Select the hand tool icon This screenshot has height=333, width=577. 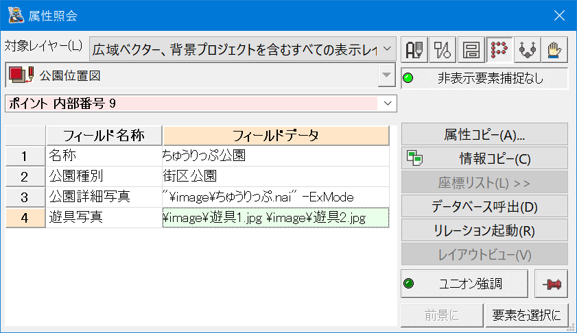coord(554,49)
